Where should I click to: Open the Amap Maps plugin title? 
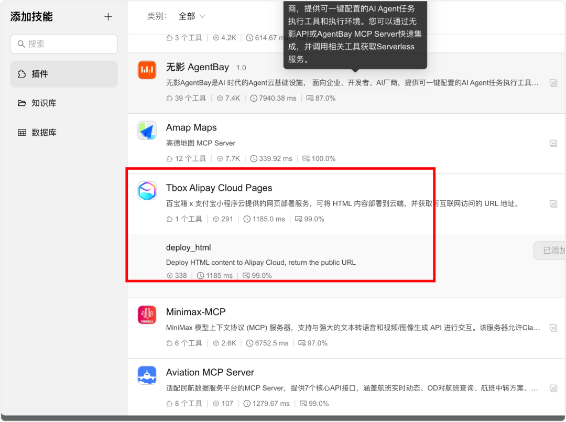coord(191,127)
